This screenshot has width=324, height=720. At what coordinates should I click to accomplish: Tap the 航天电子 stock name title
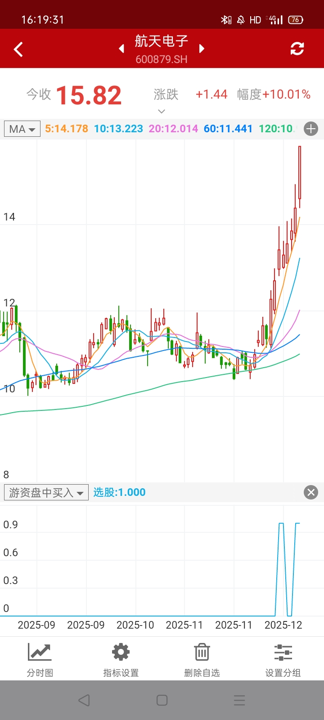tap(162, 41)
